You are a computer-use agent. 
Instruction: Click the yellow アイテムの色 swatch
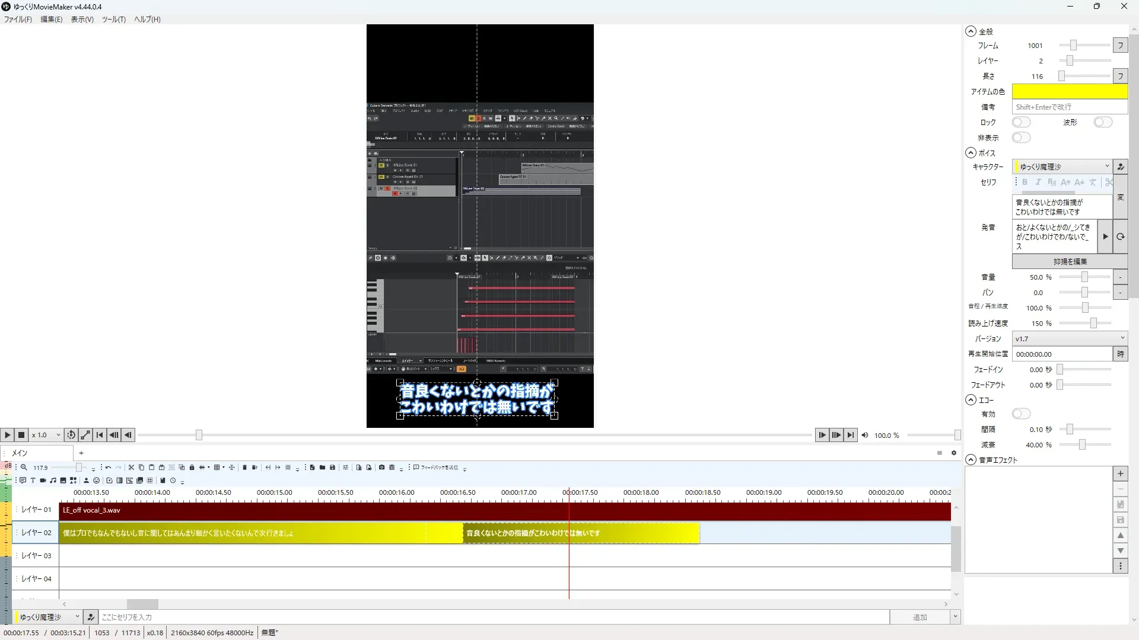coord(1069,91)
